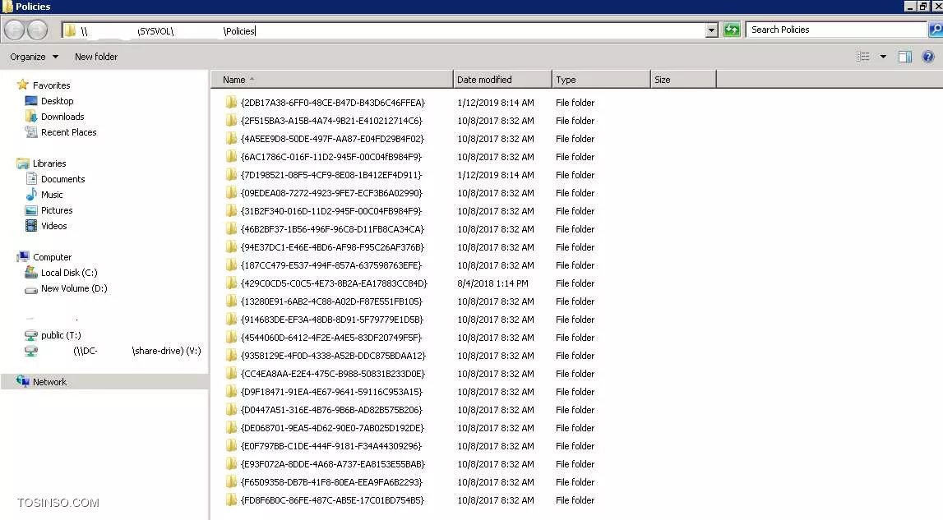Select Network in the navigation pane
The height and width of the screenshot is (520, 943).
[x=49, y=382]
